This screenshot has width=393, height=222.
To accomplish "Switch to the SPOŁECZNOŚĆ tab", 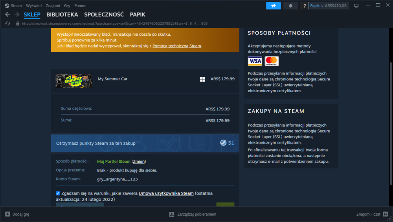I will [104, 15].
